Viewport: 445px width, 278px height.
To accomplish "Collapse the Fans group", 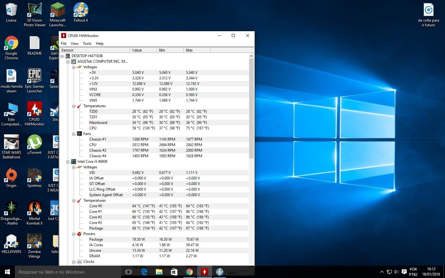I will tap(74, 134).
